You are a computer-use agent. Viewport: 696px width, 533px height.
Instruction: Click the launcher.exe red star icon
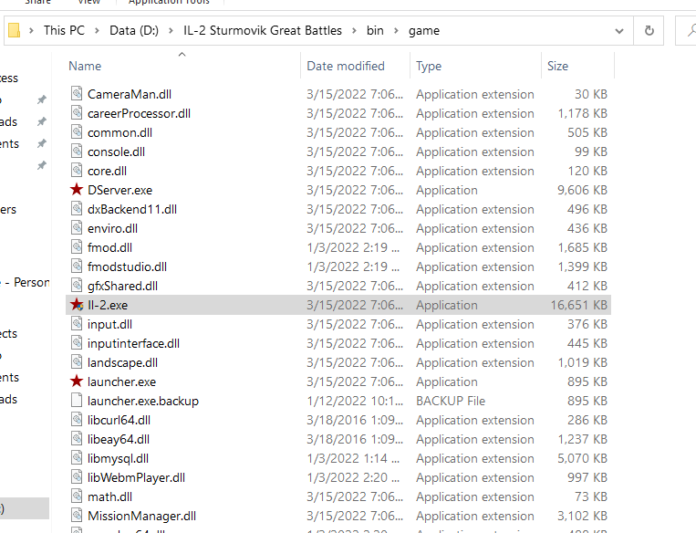point(77,381)
